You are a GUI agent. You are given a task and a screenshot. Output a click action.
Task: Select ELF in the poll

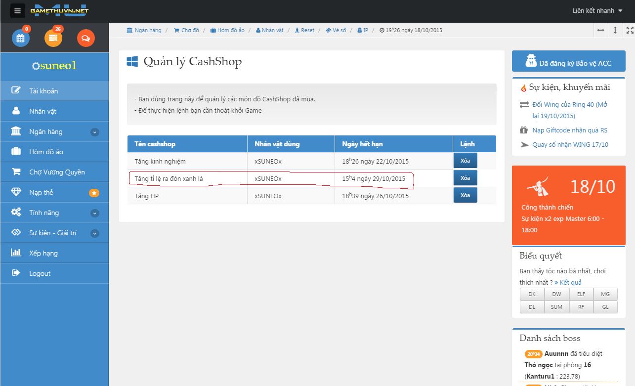pos(581,294)
